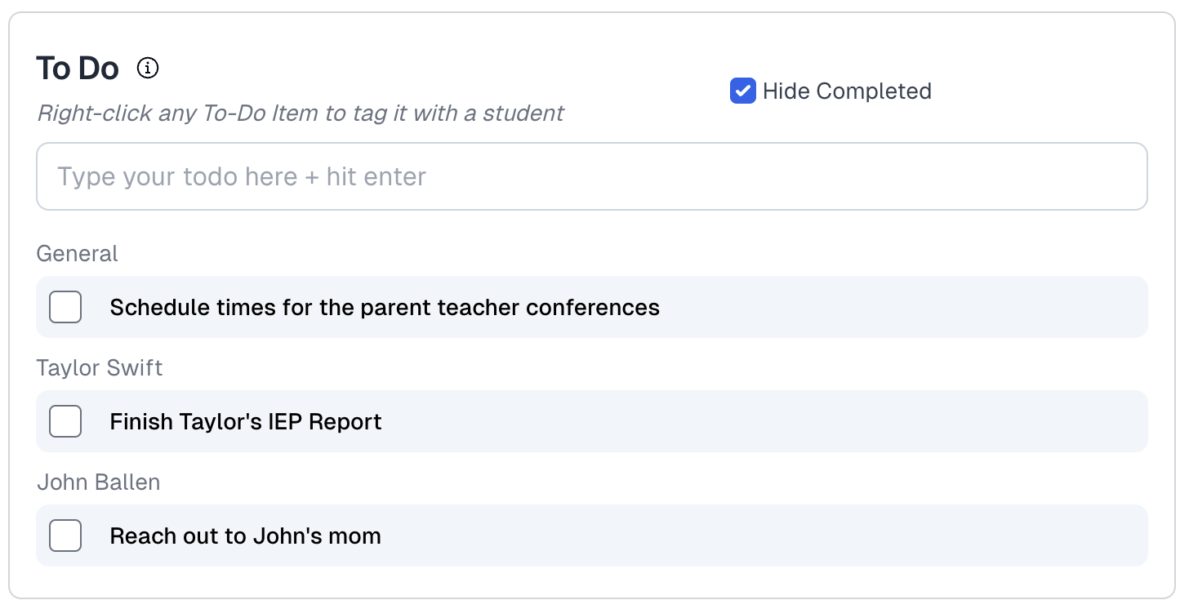Select the 'Reach out to John's mom' text
This screenshot has height=609, width=1189.
point(246,536)
